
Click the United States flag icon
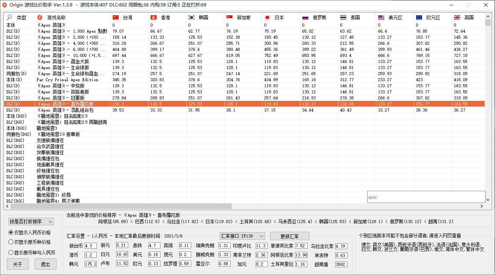click(x=381, y=17)
